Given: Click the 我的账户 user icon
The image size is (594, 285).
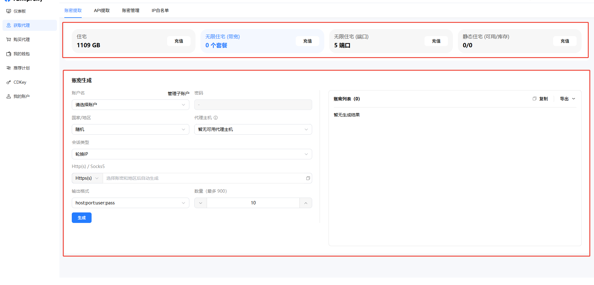Looking at the screenshot, I should tap(9, 96).
